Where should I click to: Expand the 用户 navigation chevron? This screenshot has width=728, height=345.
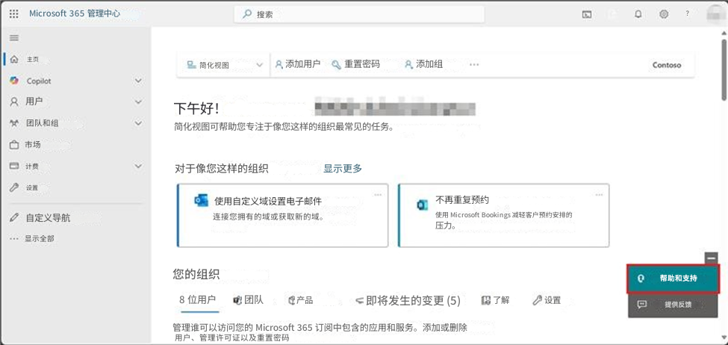[x=138, y=102]
